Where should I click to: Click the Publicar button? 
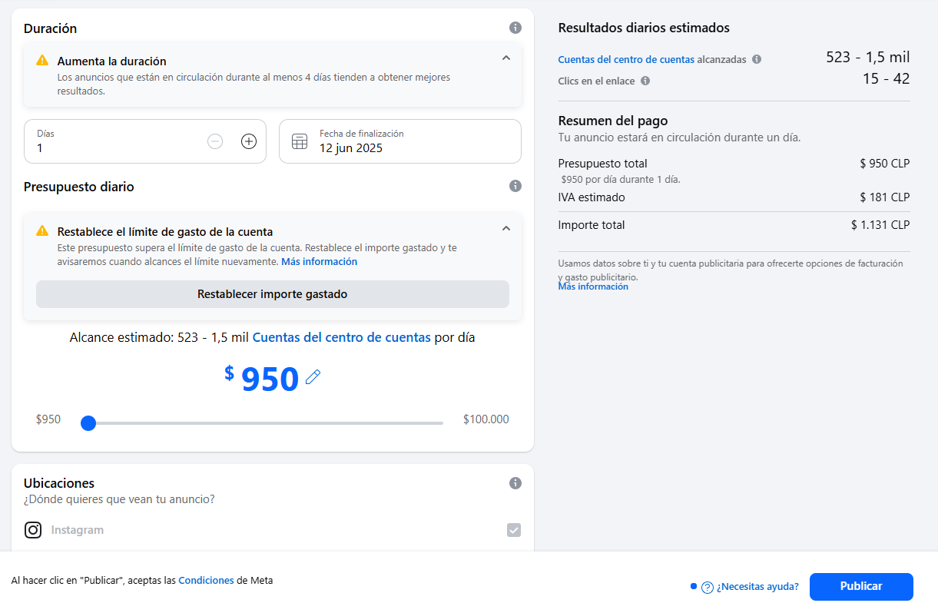(x=860, y=586)
